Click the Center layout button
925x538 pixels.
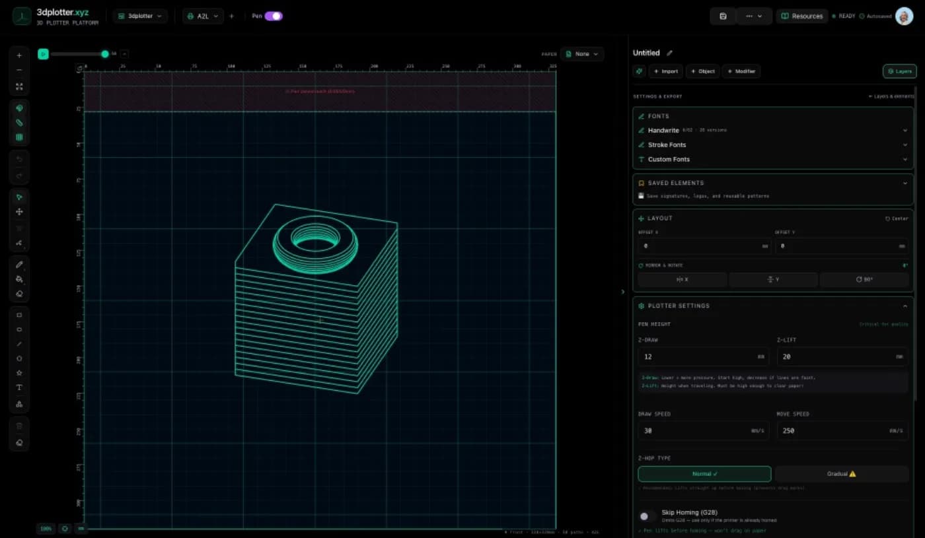pos(897,219)
